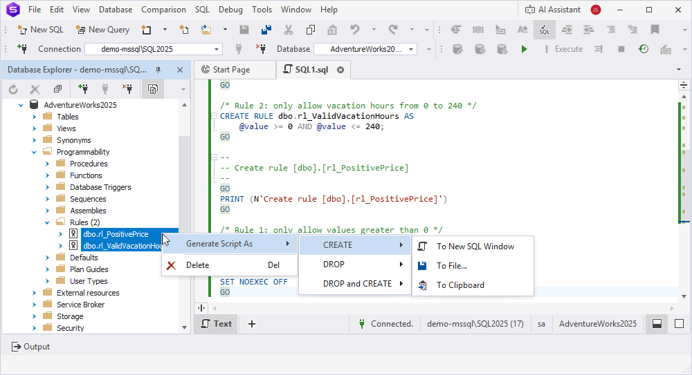Choose To New SQL Window
Image resolution: width=692 pixels, height=375 pixels.
tap(473, 247)
